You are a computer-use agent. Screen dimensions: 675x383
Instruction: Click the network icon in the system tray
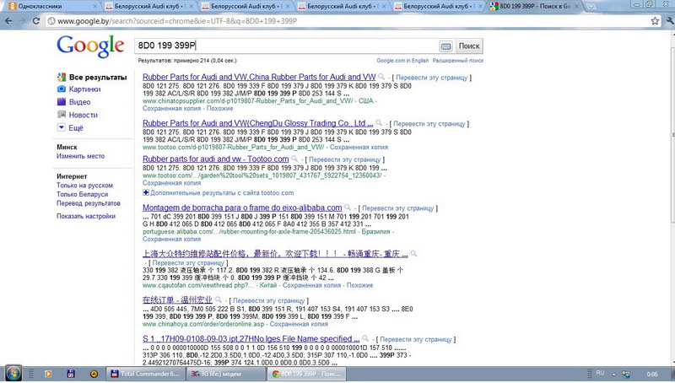[626, 375]
